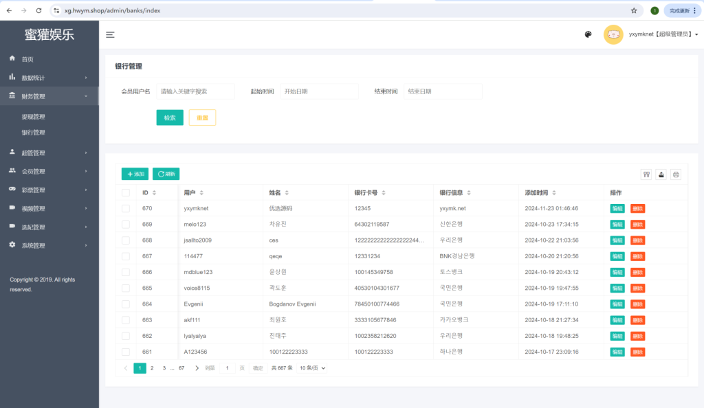
Task: Click the print icon above table
Action: click(676, 174)
